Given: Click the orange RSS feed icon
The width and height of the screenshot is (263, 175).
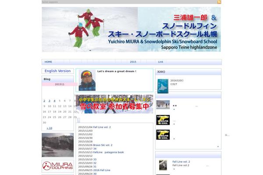Looking at the screenshot, I should click(219, 2).
